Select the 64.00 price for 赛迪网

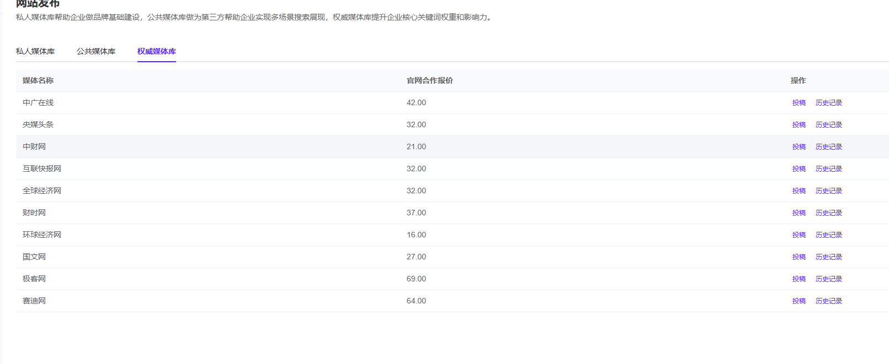[416, 301]
